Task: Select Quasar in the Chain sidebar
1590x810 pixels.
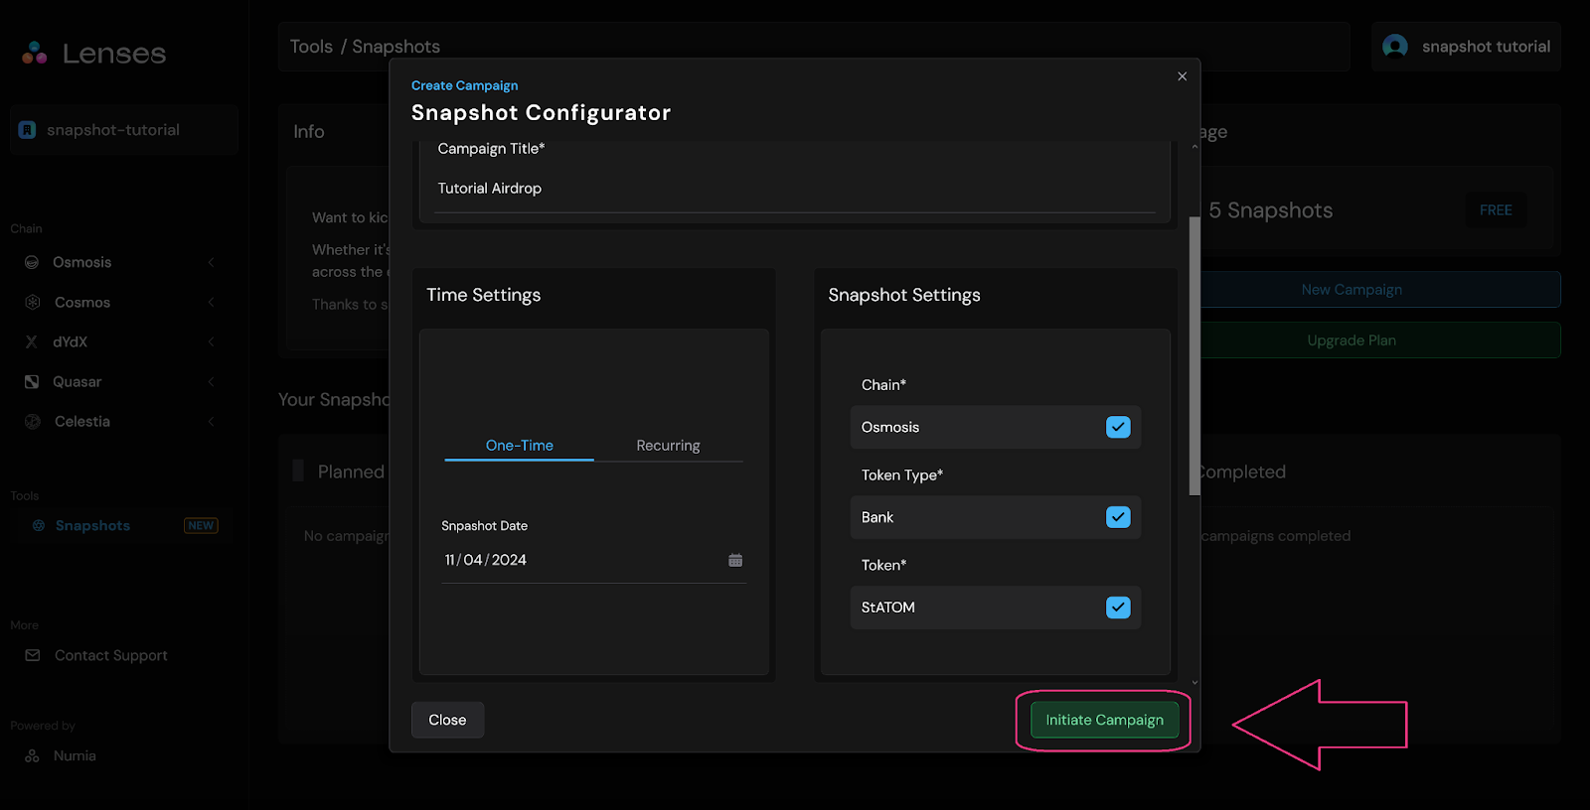Action: [x=78, y=381]
